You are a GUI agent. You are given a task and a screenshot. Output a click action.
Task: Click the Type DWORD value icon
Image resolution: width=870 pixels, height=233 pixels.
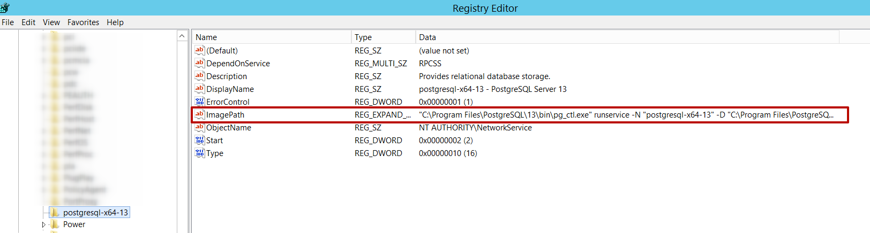200,153
